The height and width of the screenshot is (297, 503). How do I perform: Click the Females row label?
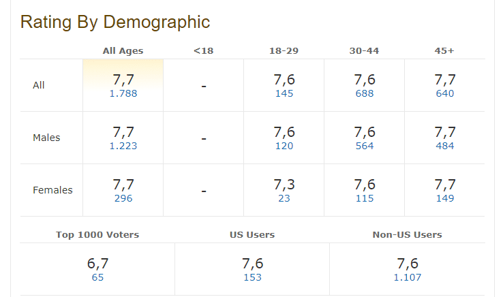52,190
